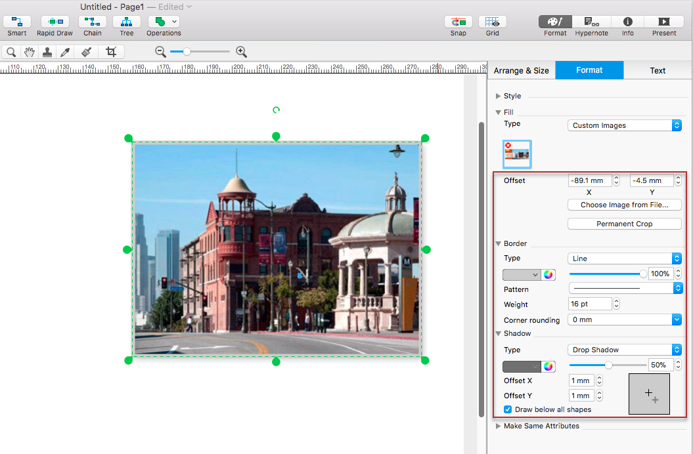Pick the eyedropper tool
The image size is (693, 454).
coord(65,52)
